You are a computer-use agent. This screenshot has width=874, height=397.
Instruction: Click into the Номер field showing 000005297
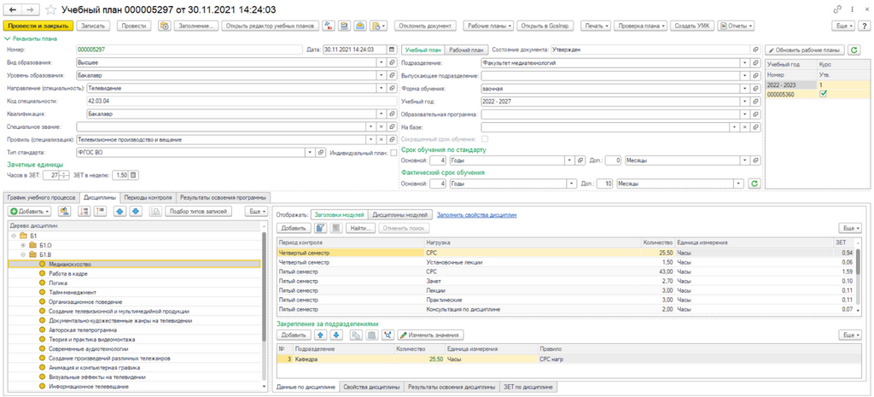[x=189, y=49]
